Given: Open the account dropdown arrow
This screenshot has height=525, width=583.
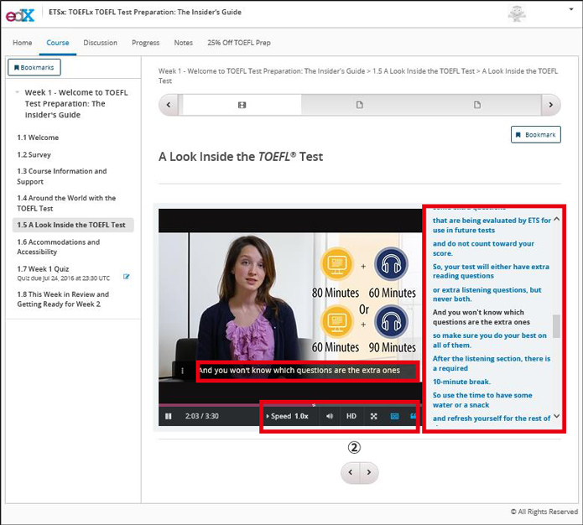Looking at the screenshot, I should tap(571, 9).
